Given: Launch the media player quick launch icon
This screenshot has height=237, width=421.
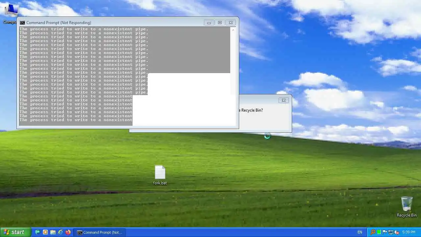Looking at the screenshot, I should pyautogui.click(x=45, y=232).
